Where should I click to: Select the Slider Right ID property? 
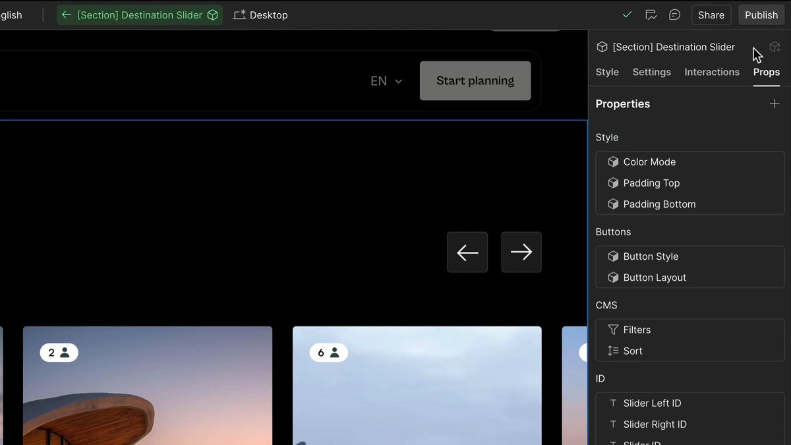(x=690, y=424)
